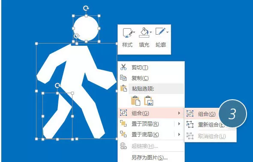Select the white head circle shape
Image resolution: width=253 pixels, height=162 pixels.
(86, 28)
